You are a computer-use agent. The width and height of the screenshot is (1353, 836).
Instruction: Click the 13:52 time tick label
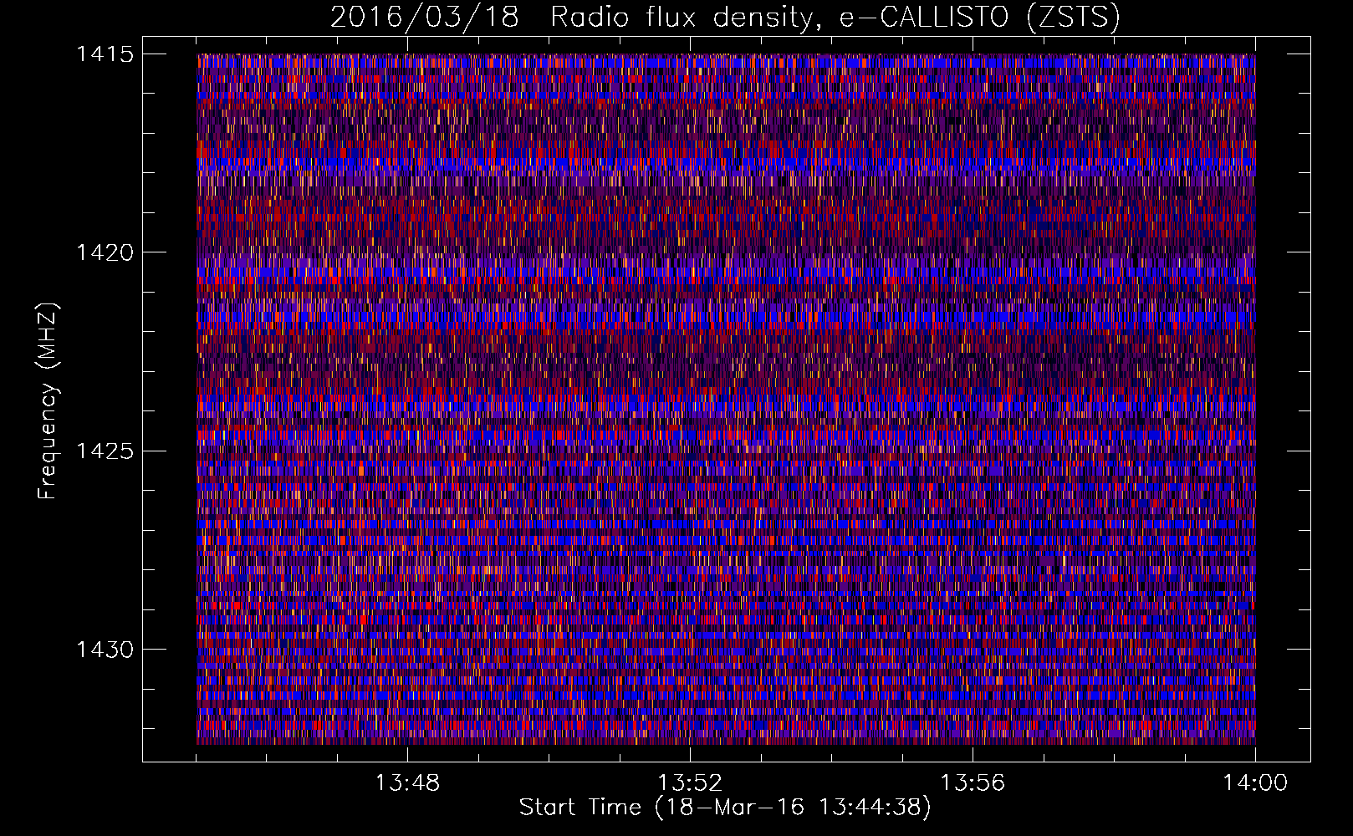pos(690,783)
